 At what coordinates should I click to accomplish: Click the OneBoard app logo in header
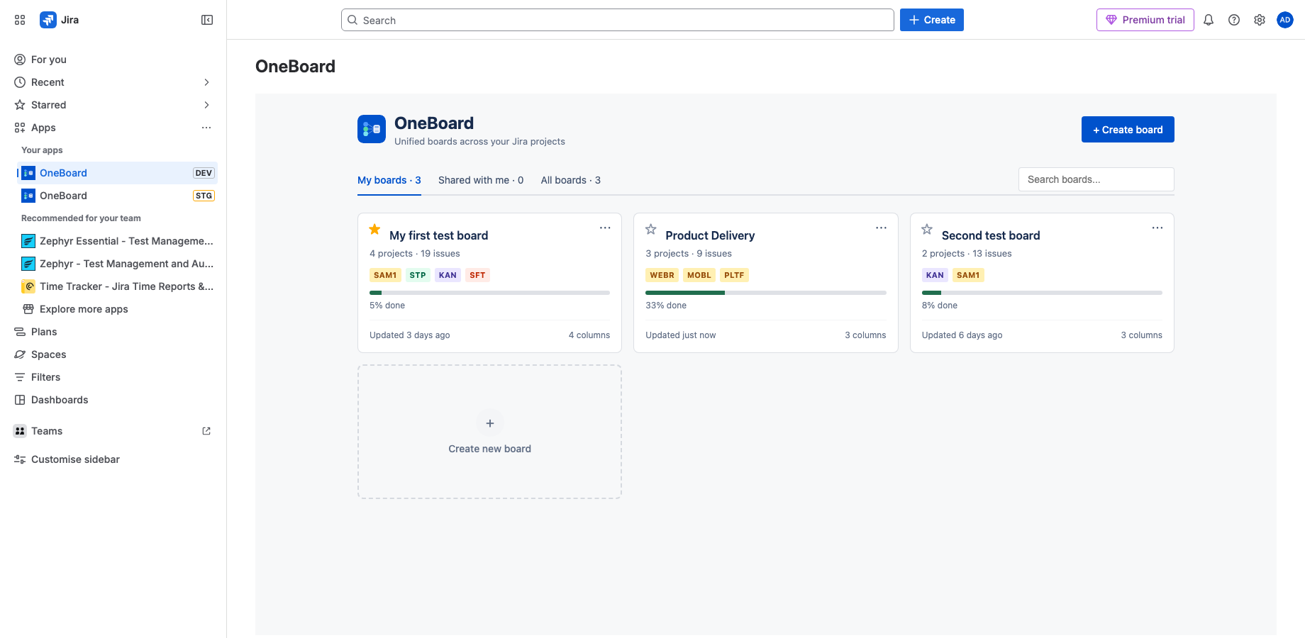point(372,129)
